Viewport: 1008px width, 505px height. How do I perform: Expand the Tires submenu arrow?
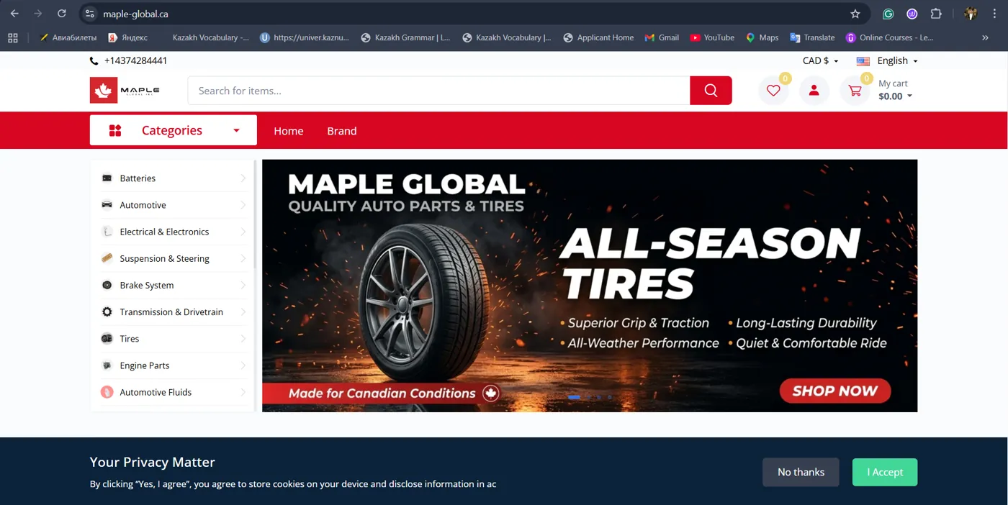click(x=243, y=339)
